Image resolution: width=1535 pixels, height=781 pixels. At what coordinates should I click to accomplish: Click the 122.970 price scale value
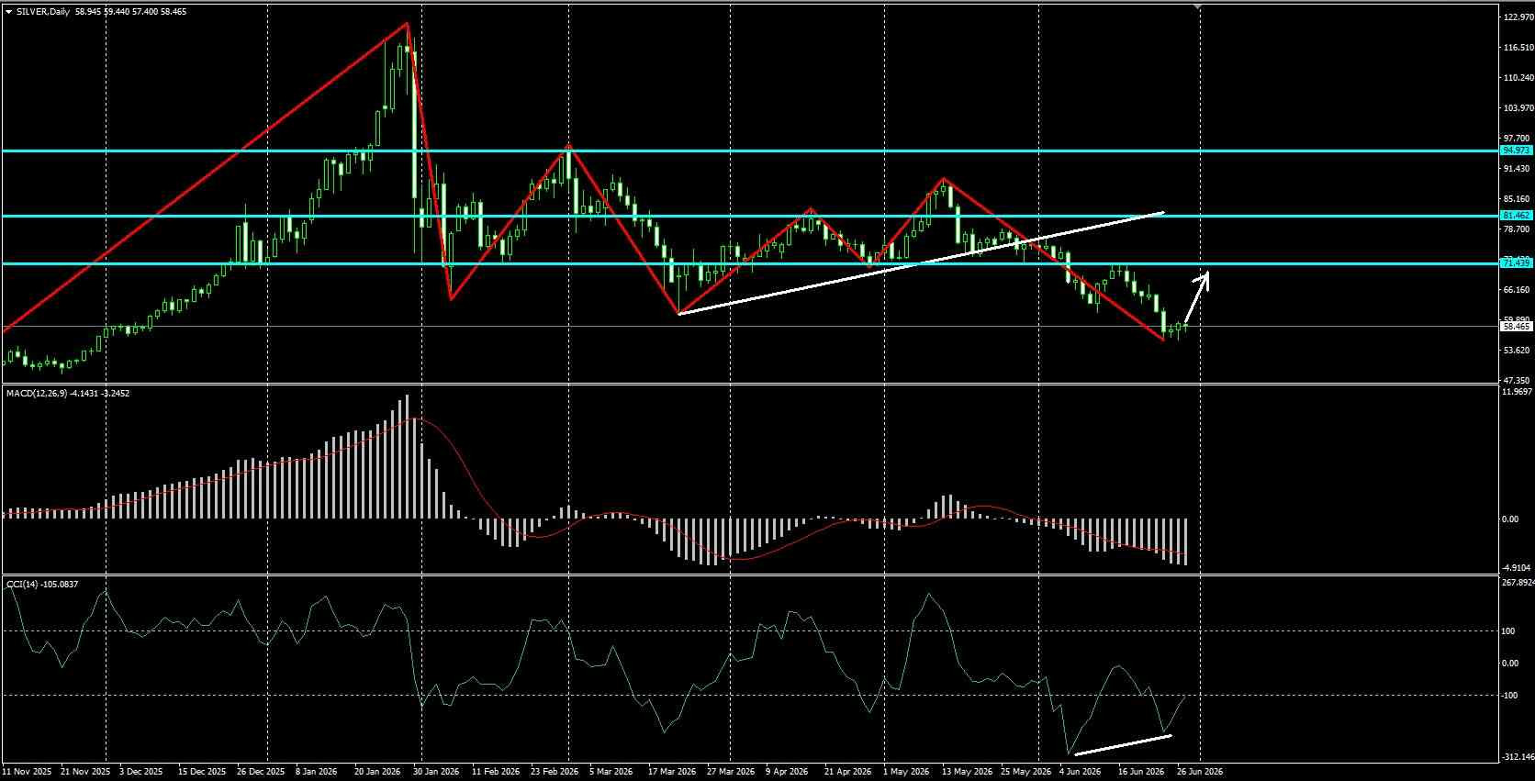[x=1517, y=17]
